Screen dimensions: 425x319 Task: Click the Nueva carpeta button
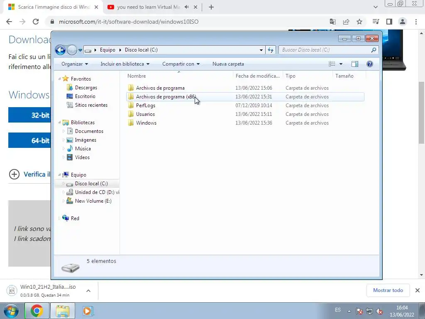tap(228, 64)
